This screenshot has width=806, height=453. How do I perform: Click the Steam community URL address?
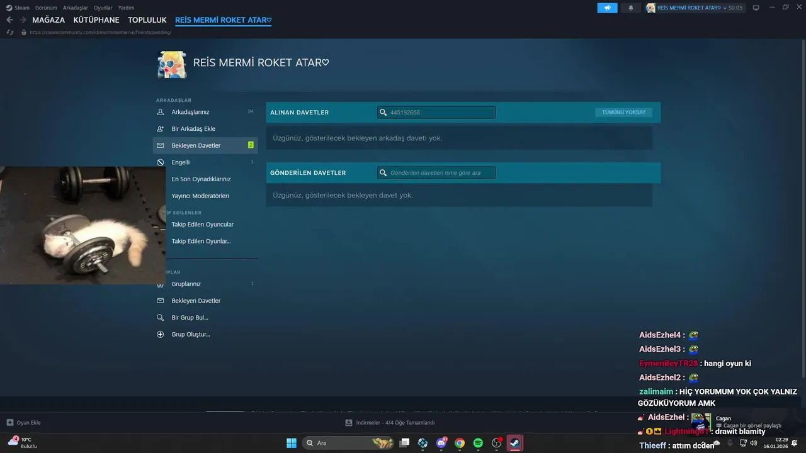click(x=100, y=32)
